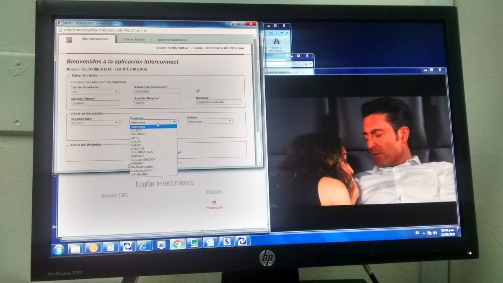Click the picture viewer taskbar icon
The height and width of the screenshot is (283, 503).
pyautogui.click(x=161, y=245)
